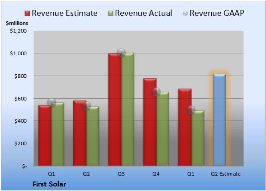266x191 pixels.
Task: Select the 'Revenue Estimate' legend label
Action: point(65,13)
